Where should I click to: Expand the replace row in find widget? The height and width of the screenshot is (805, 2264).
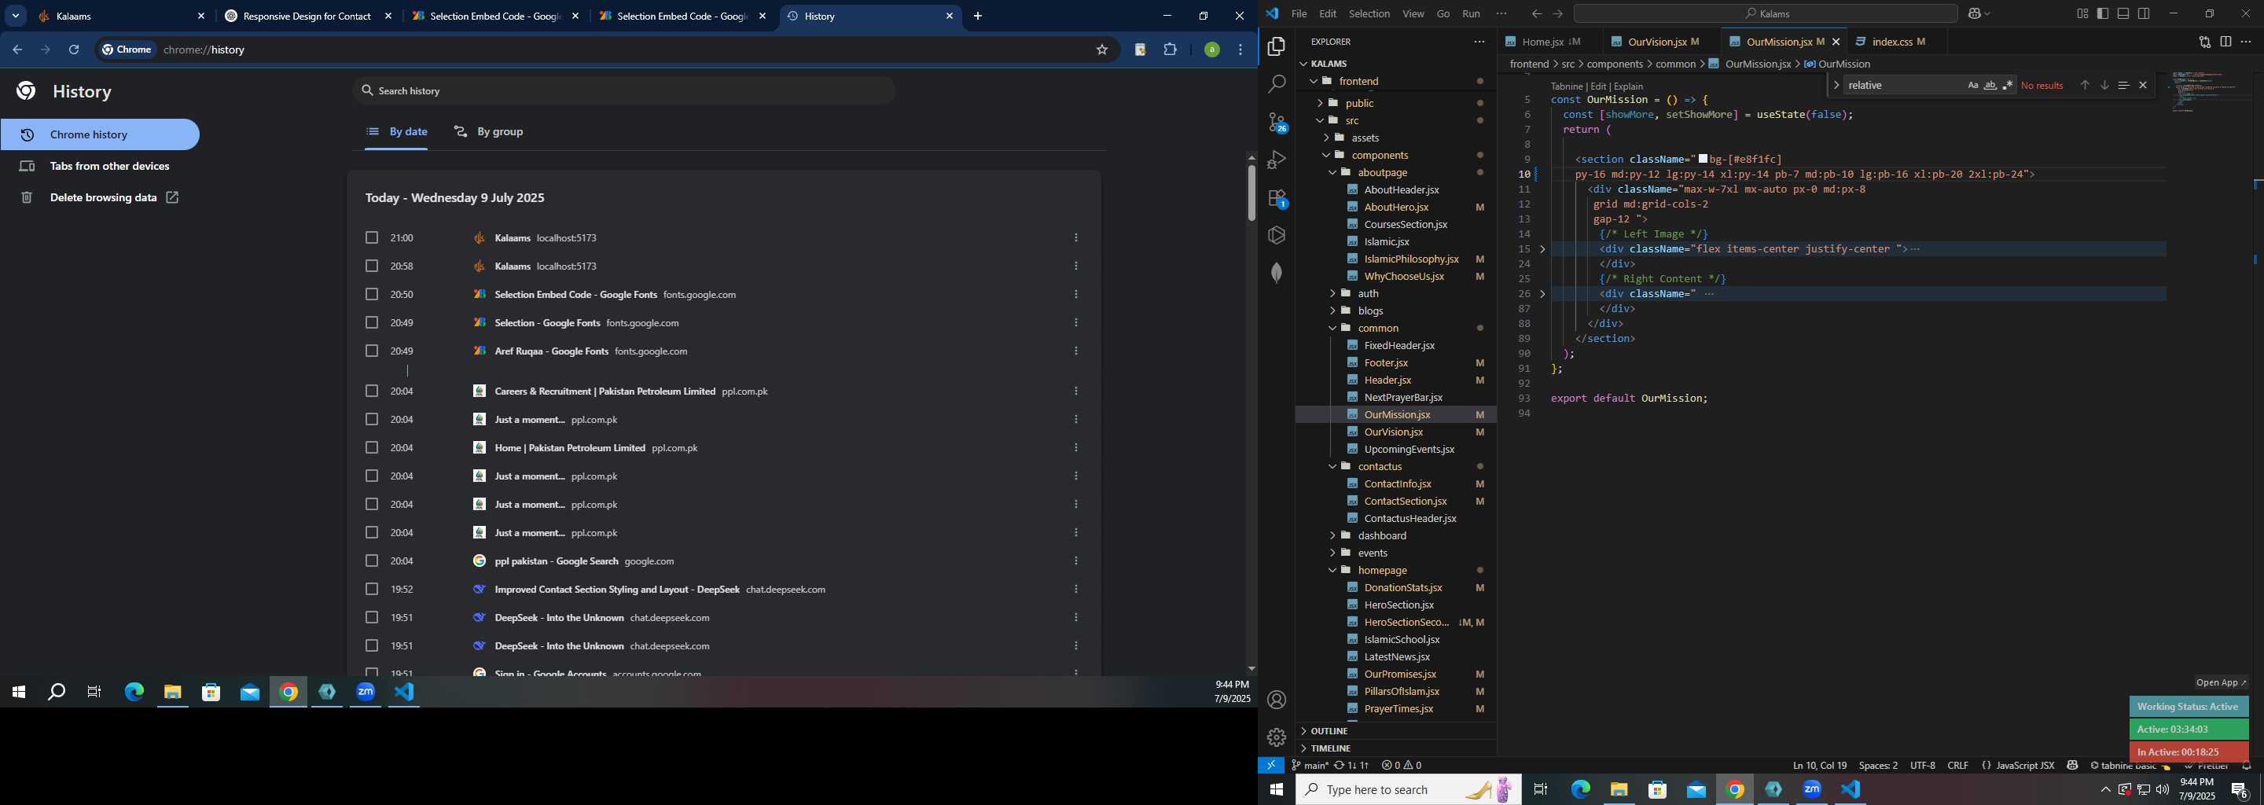[1836, 85]
